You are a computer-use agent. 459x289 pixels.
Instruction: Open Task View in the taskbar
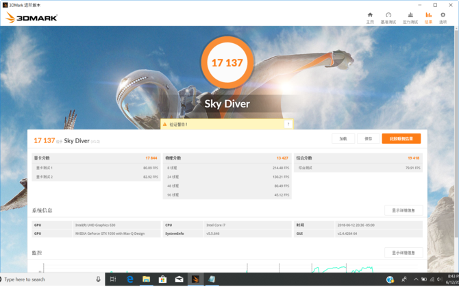(x=113, y=279)
